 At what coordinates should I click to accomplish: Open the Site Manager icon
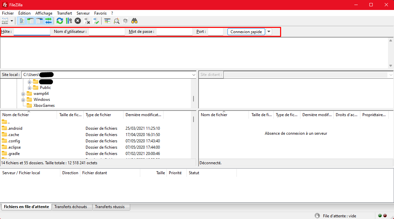(x=5, y=21)
